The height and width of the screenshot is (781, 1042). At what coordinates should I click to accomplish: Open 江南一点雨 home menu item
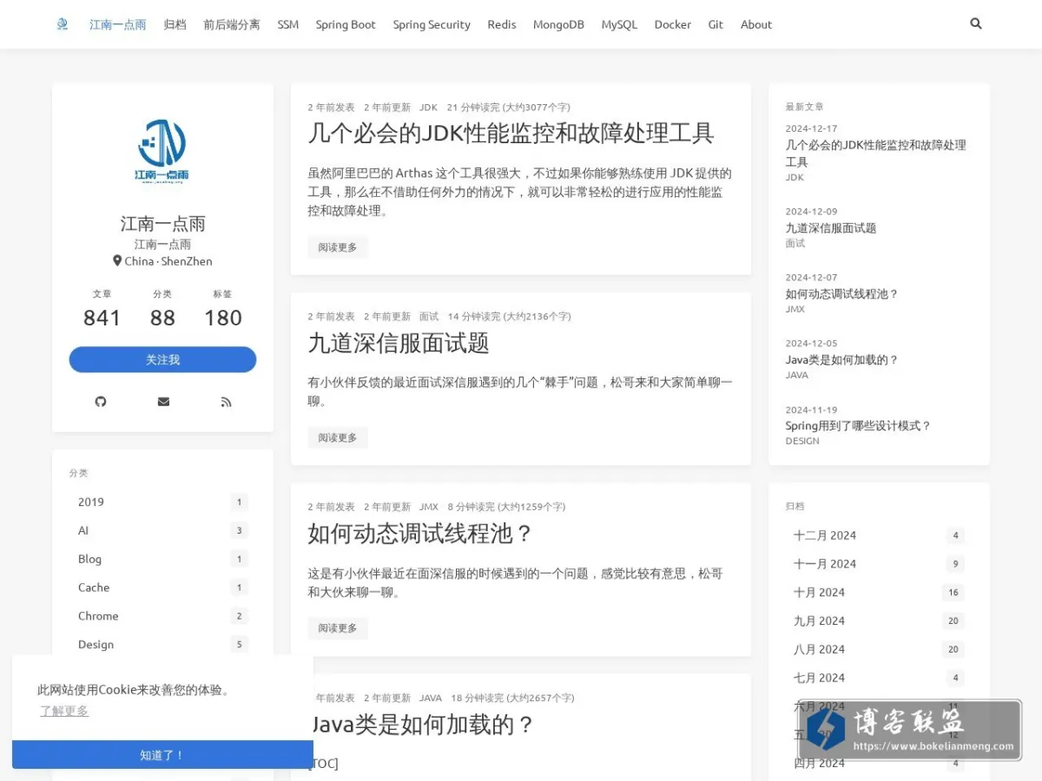[118, 24]
